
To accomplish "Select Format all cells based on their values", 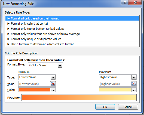I will click(x=72, y=18).
